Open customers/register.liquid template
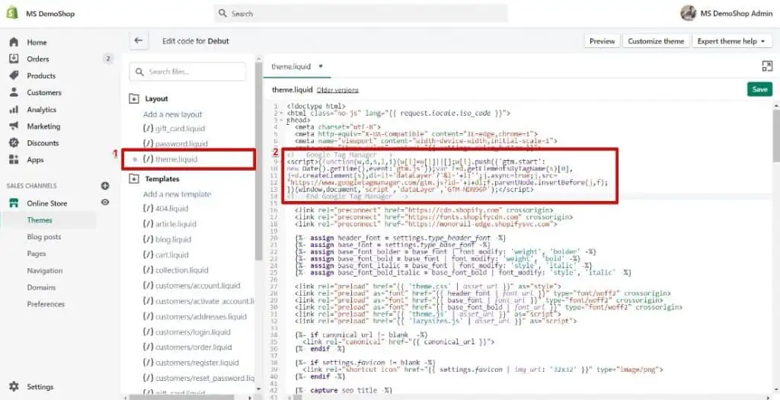Image resolution: width=780 pixels, height=400 pixels. 190,363
